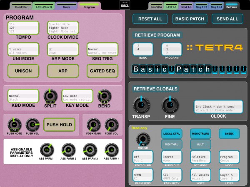Toggle the PUSH HOLD button
Viewport: 250px width, 187px height.
[x=59, y=125]
